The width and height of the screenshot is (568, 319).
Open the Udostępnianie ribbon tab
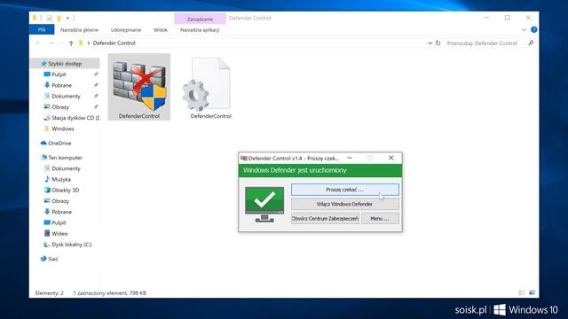[126, 30]
